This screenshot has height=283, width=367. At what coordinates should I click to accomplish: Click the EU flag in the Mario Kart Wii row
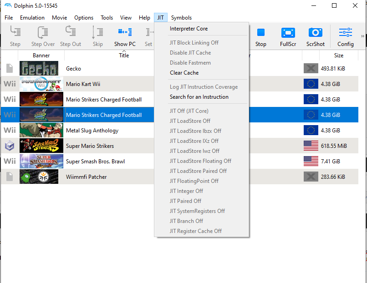(311, 84)
